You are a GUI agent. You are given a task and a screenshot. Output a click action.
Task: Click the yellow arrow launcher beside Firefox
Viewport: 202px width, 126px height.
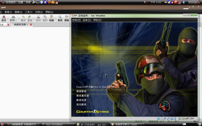[45, 2]
